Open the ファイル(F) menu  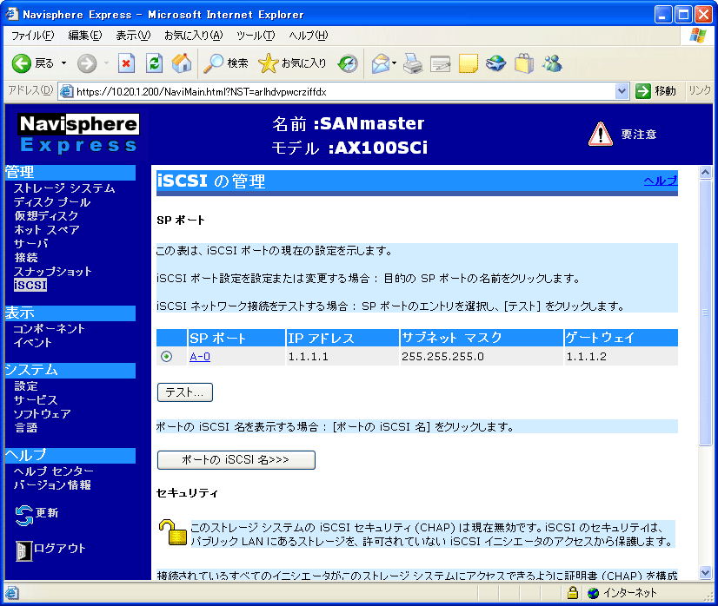pos(32,36)
